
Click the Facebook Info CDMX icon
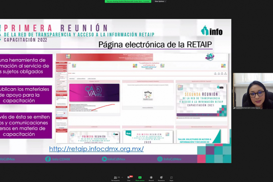48,159
